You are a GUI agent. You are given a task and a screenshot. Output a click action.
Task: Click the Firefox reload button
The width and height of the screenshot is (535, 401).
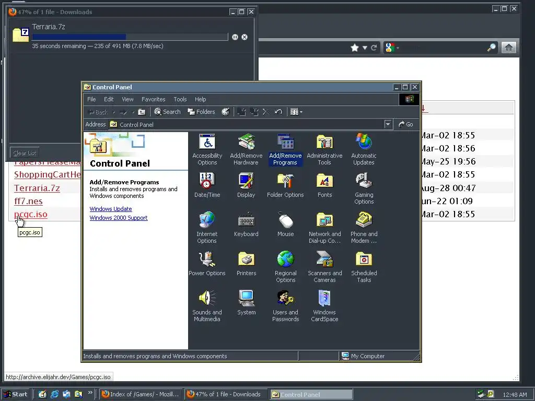(x=374, y=48)
